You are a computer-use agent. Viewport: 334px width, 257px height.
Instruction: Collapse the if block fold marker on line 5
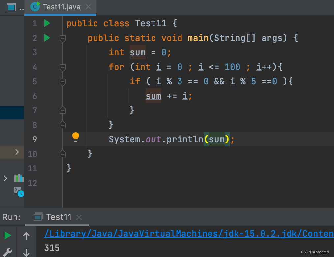pos(62,82)
